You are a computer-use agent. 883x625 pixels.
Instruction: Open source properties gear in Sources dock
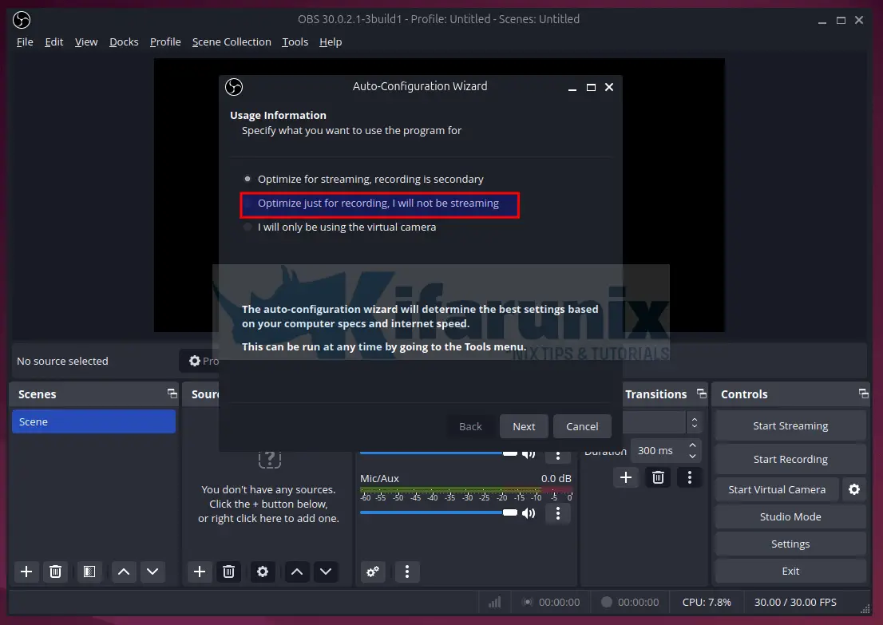click(x=262, y=572)
